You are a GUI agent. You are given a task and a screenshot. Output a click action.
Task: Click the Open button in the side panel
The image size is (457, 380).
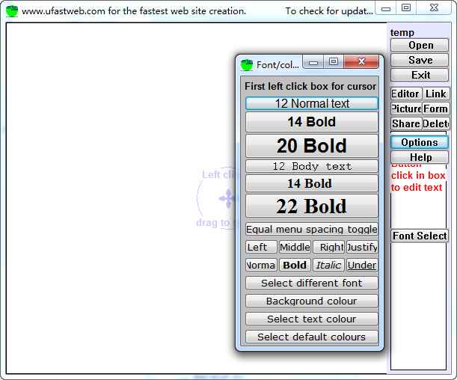(420, 45)
